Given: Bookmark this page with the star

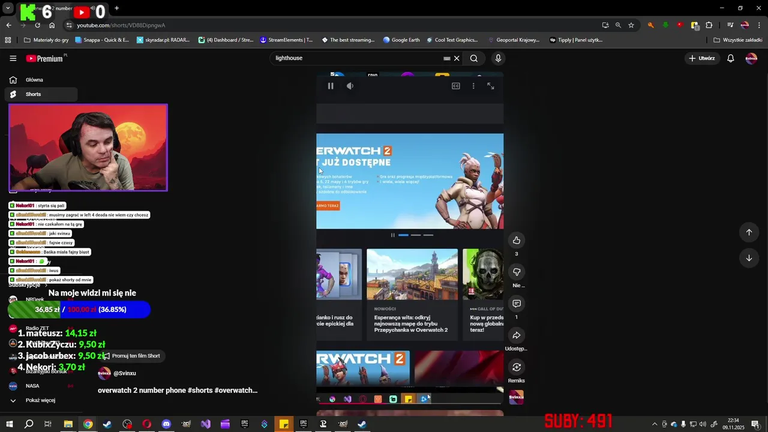Looking at the screenshot, I should point(631,25).
